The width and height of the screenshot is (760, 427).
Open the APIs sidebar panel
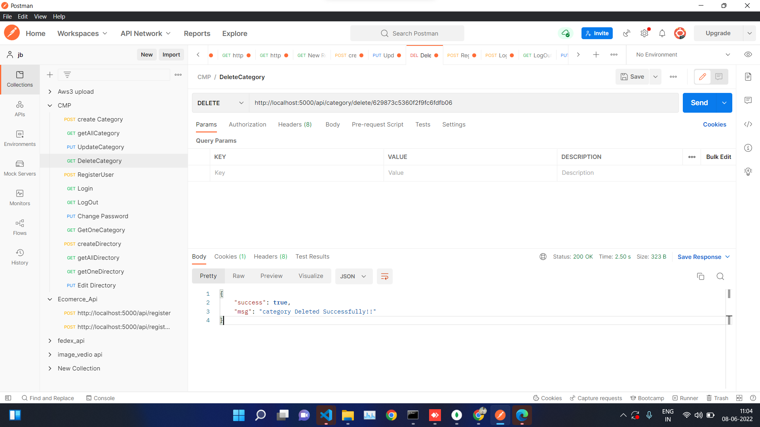click(x=20, y=109)
